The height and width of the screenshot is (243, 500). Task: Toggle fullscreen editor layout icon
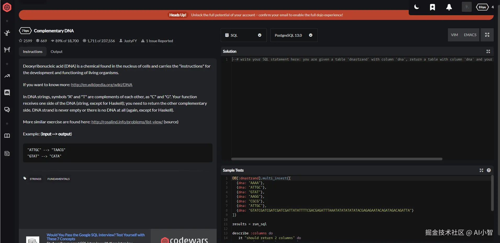tap(487, 35)
